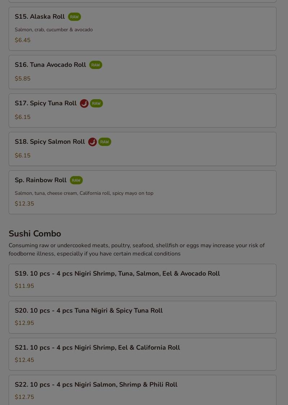The image size is (288, 405).
Task: Click the RAW badge on Tuna Avocado Roll
Action: click(95, 65)
